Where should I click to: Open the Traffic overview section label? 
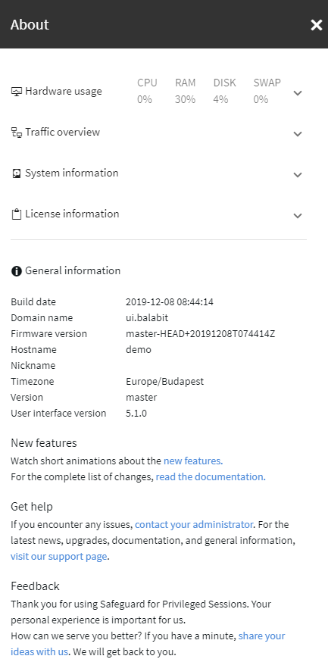[63, 132]
